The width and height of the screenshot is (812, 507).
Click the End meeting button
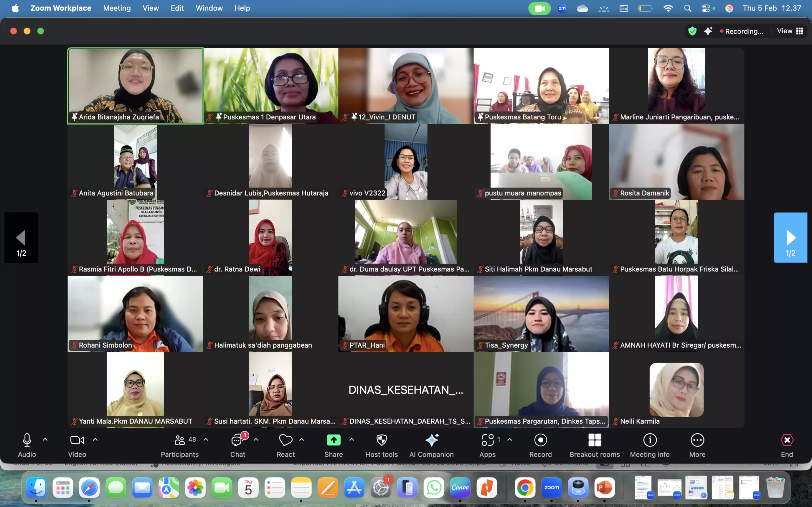[787, 440]
